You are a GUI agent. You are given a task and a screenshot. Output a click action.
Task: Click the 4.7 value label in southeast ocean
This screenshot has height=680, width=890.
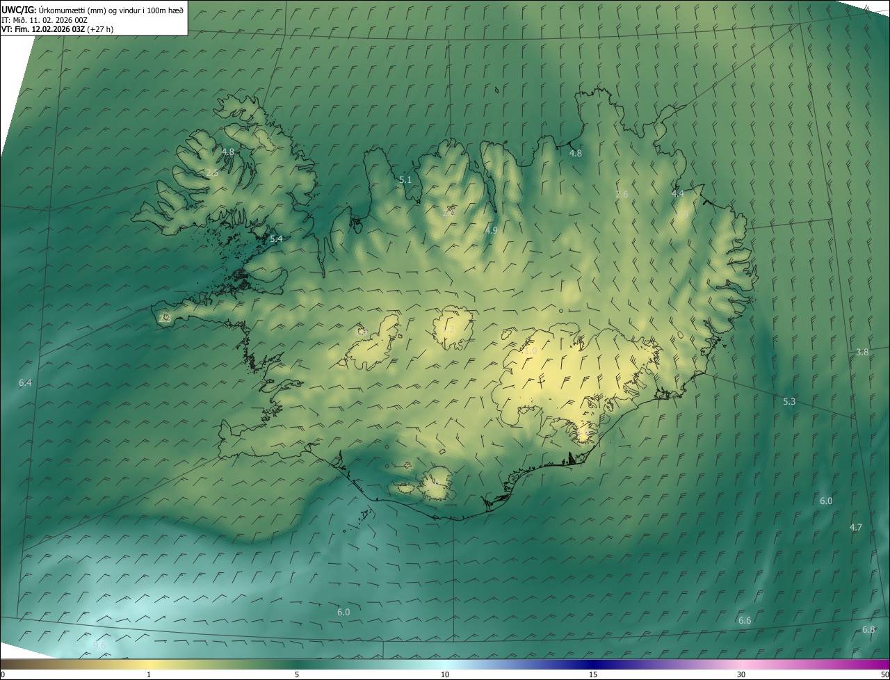coord(856,527)
